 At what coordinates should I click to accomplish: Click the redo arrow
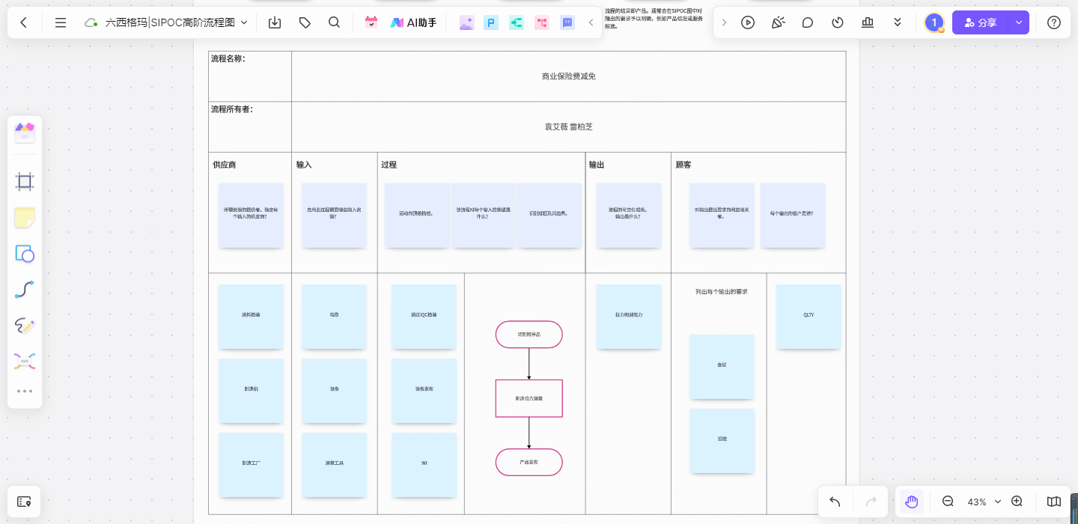point(871,502)
